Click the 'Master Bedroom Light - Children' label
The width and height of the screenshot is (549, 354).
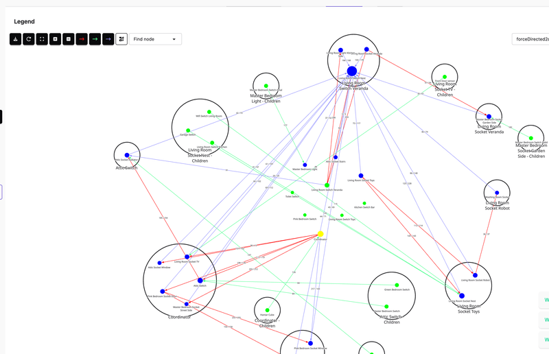coord(266,98)
